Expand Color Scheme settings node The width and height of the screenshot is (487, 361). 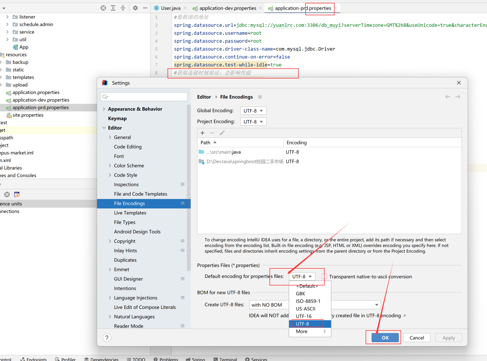point(110,166)
